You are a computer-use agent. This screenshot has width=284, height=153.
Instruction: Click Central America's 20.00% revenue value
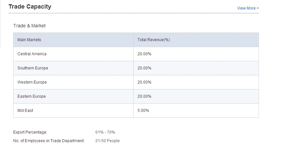144,54
